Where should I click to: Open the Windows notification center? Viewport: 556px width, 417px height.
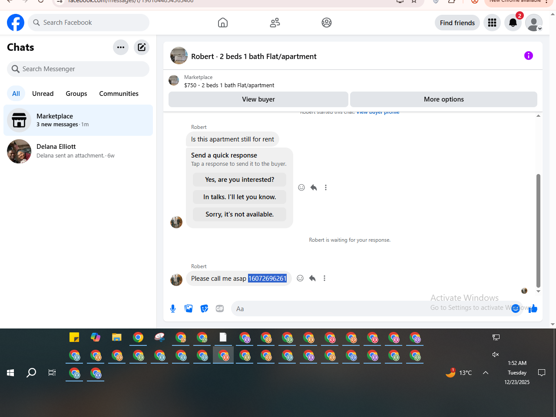(x=542, y=373)
